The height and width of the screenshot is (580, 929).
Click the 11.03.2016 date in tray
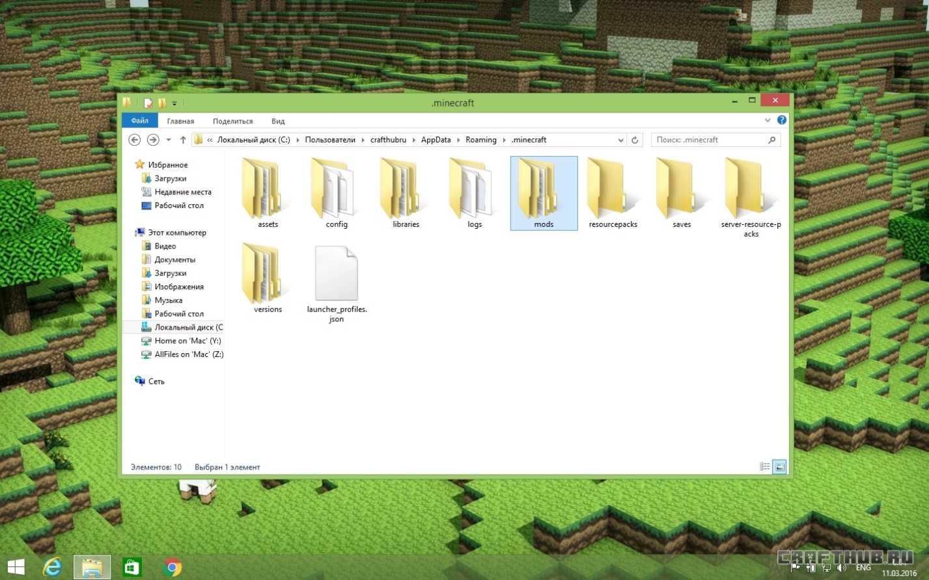pos(899,573)
